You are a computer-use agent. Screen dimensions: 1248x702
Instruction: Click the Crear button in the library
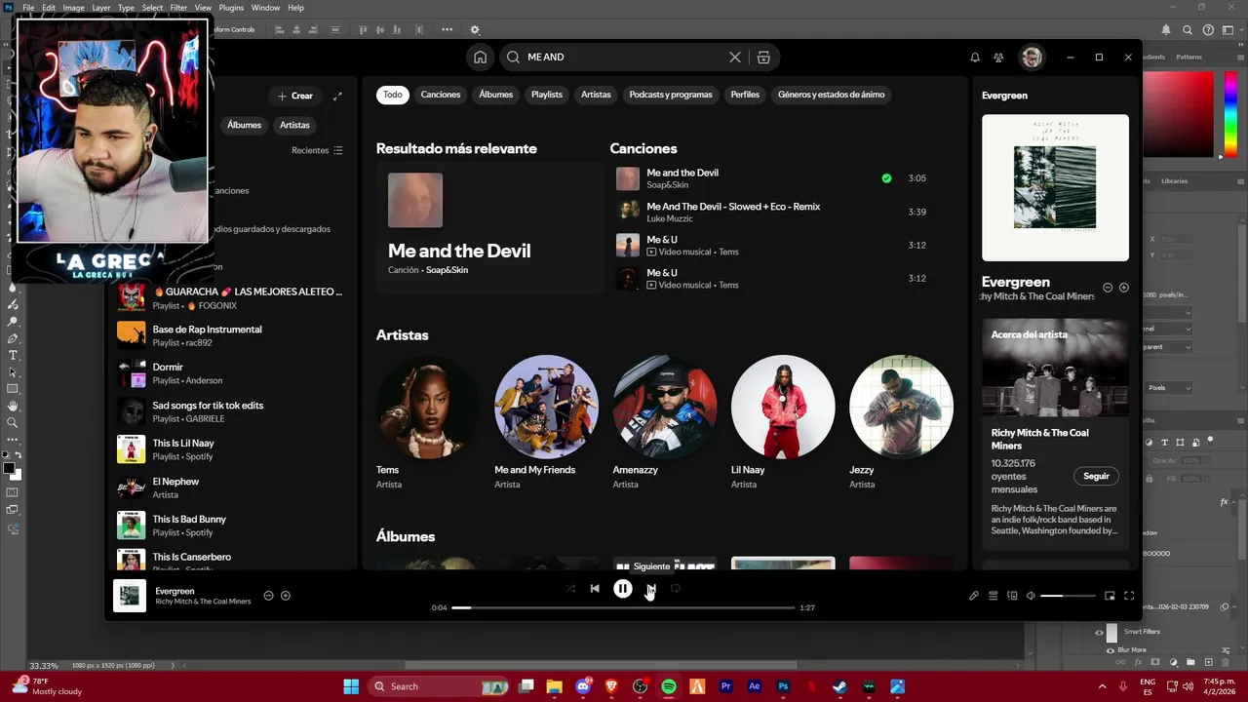[x=294, y=96]
